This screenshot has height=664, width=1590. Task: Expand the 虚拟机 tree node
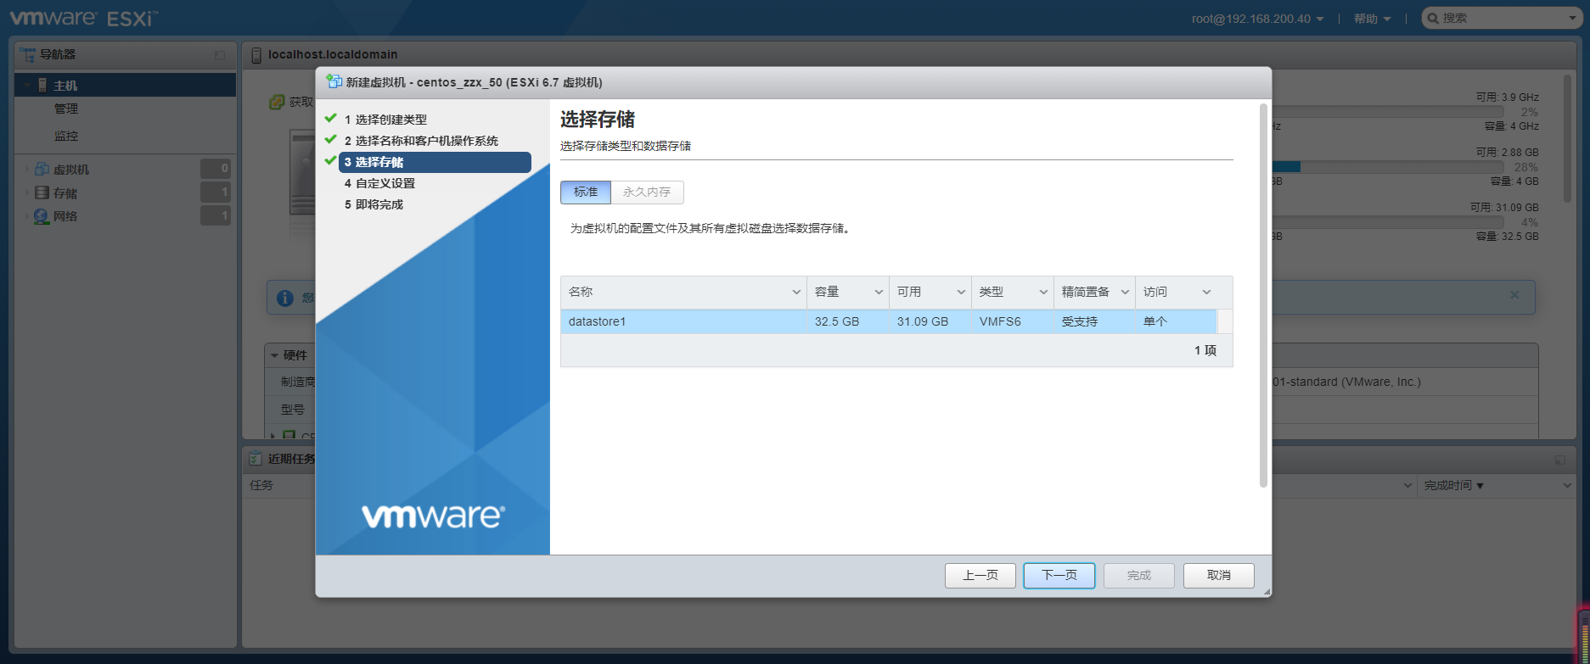coord(26,170)
